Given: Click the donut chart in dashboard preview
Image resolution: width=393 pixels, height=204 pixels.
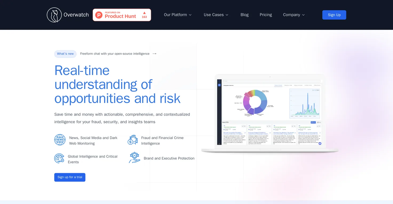Looking at the screenshot, I should point(255,102).
